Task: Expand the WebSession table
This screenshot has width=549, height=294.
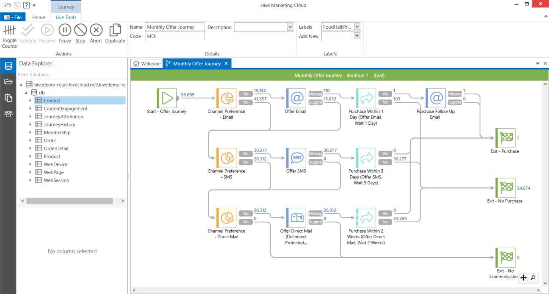Action: coord(30,180)
